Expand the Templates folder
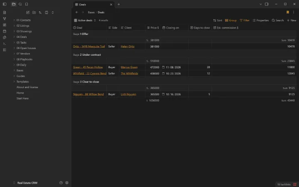The width and height of the screenshot is (299, 187). 22,82
